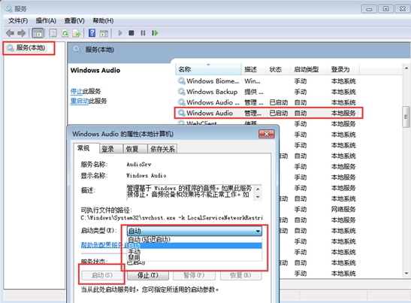
Task: Open the 操作(A) menu
Action: click(46, 21)
